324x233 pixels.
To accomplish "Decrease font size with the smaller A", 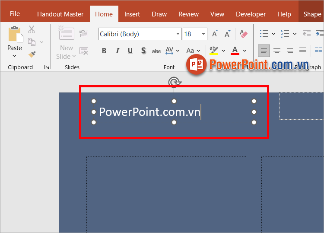I will pos(227,34).
